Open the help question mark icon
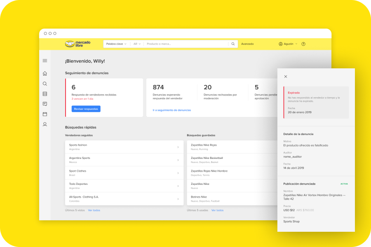 tap(303, 44)
